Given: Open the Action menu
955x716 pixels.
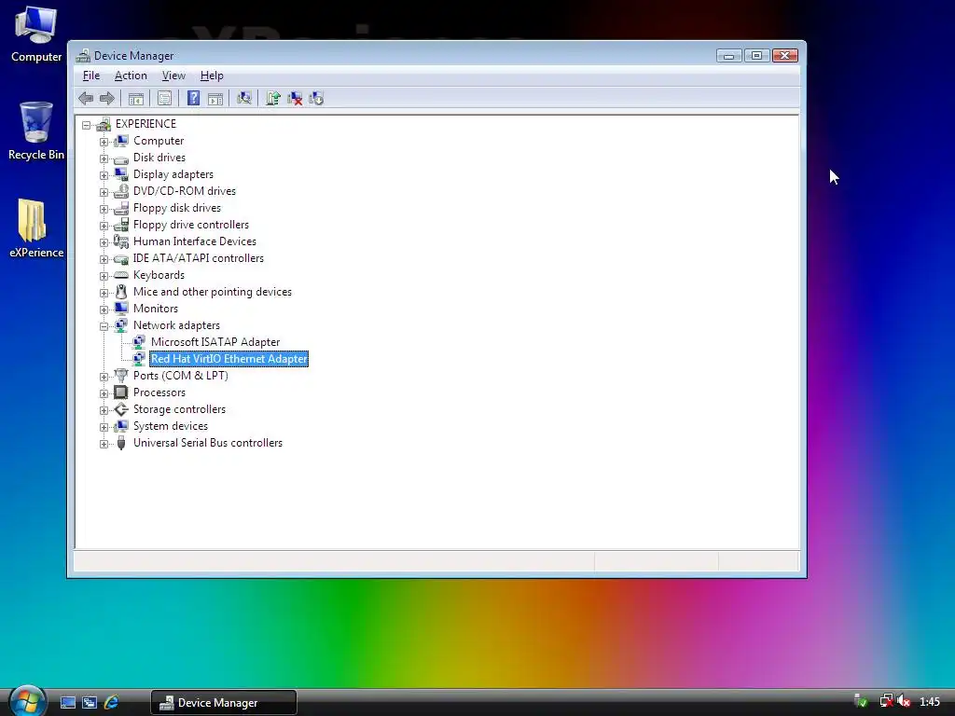Looking at the screenshot, I should 131,76.
